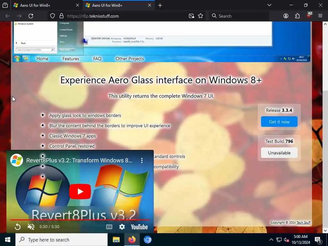
Task: Open the notification center icon
Action: (318, 240)
